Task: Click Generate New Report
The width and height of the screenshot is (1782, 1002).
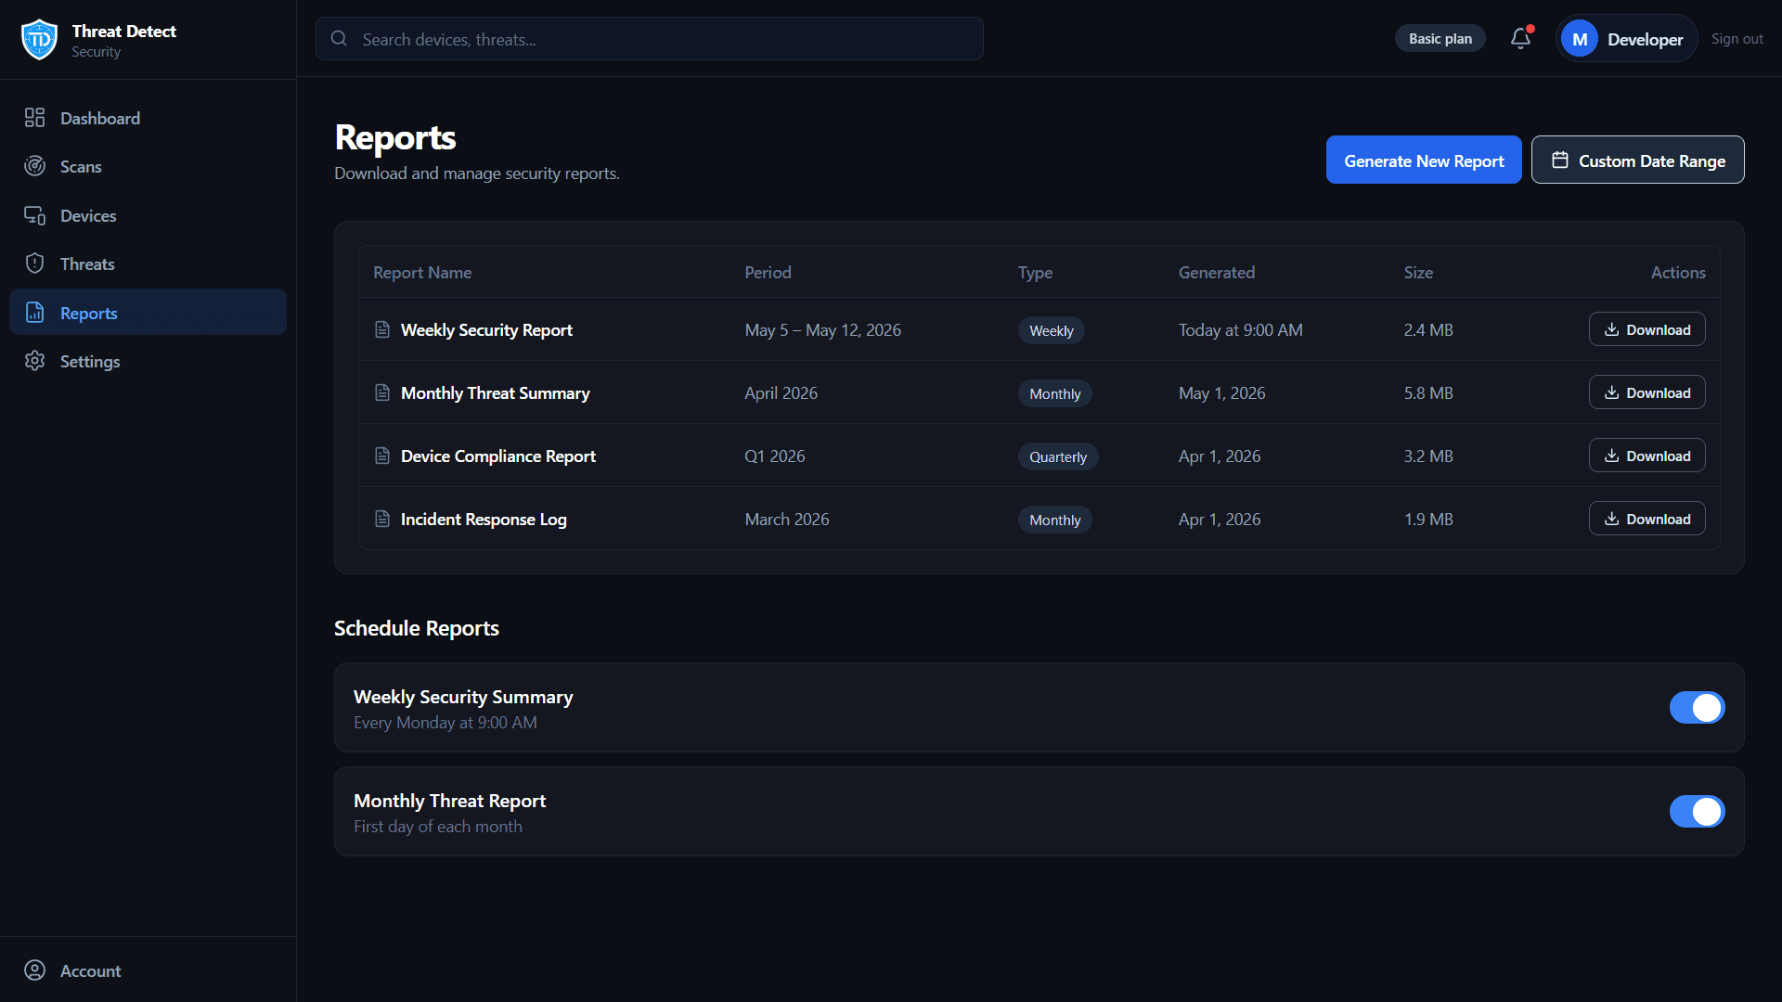Action: (x=1424, y=160)
